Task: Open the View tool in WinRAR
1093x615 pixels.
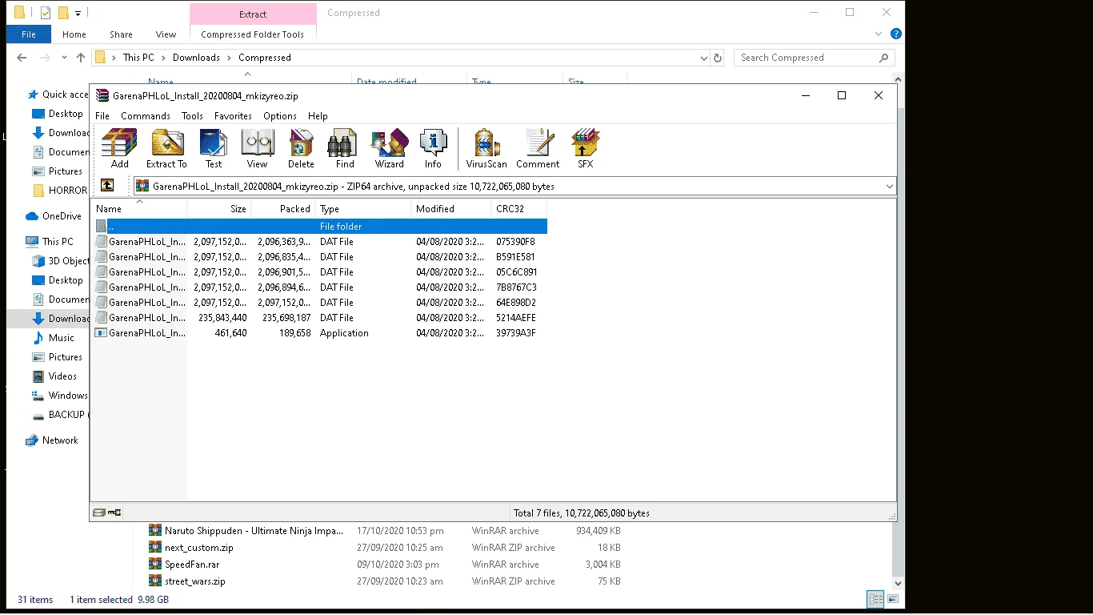Action: [257, 149]
